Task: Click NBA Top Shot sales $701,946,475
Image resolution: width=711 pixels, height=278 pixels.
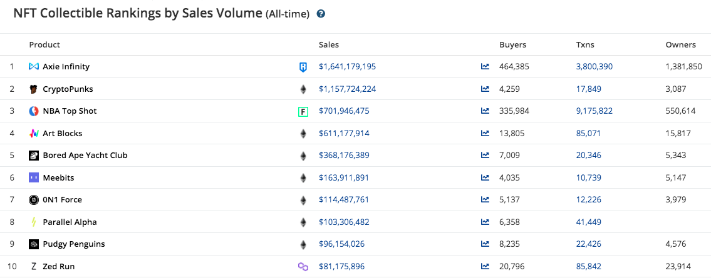Action: click(344, 111)
